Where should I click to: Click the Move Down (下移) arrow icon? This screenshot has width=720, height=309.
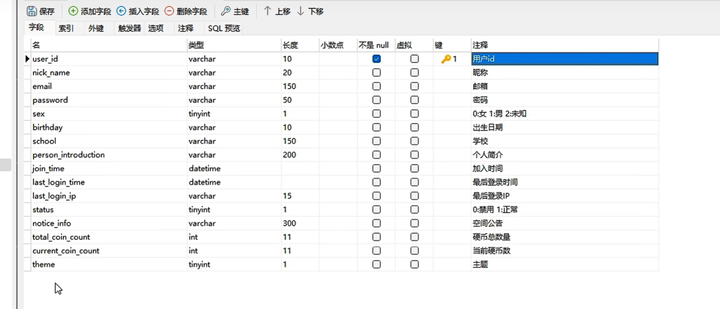301,11
